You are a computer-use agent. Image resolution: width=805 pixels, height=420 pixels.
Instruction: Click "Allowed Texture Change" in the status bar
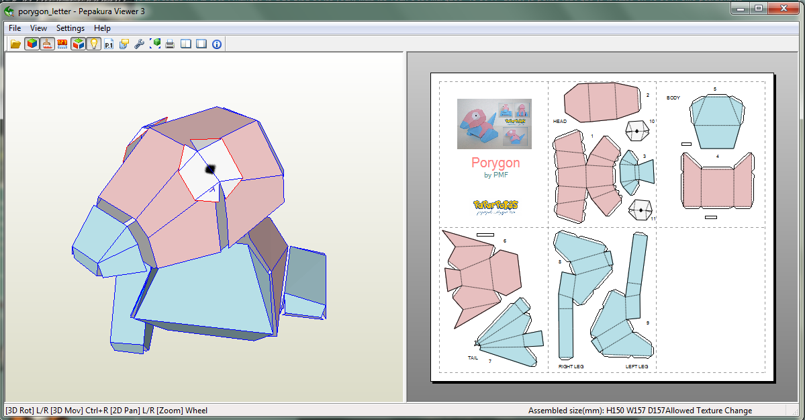[x=708, y=410]
